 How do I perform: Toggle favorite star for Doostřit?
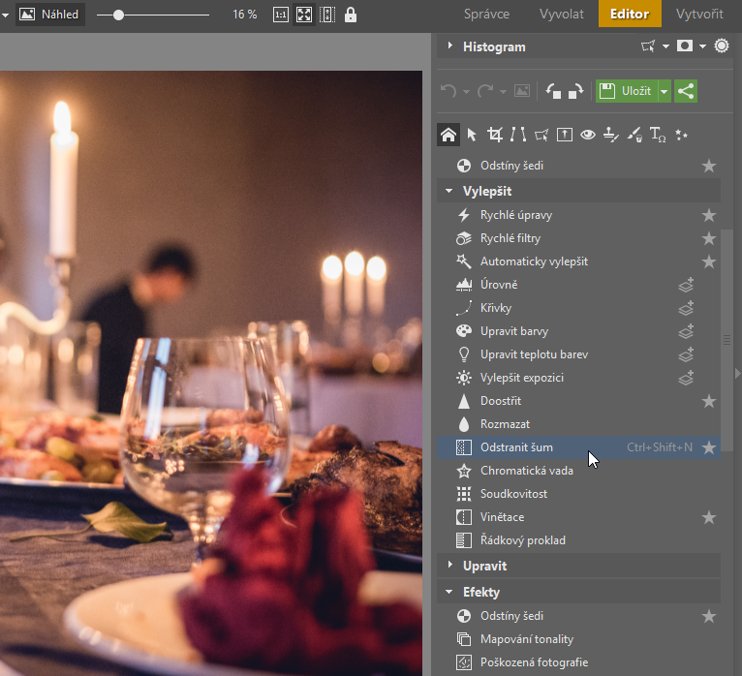coord(709,401)
